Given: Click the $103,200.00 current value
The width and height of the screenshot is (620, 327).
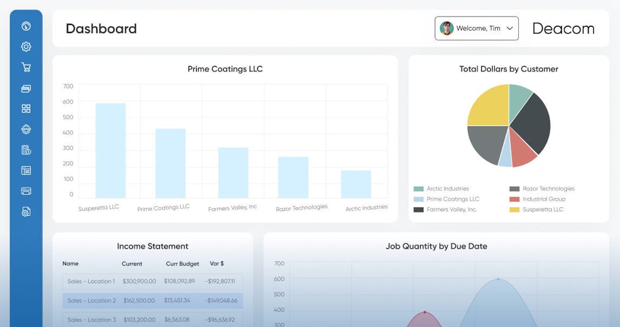Looking at the screenshot, I should (139, 320).
